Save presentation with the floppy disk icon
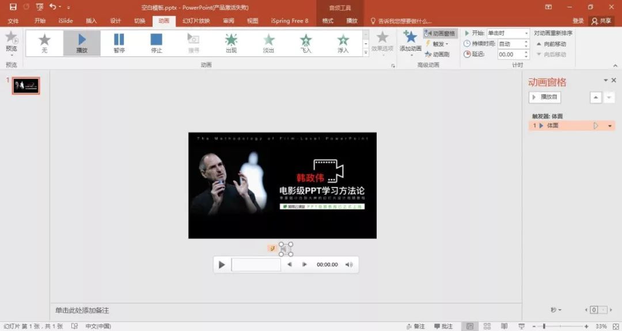622x331 pixels. pos(13,7)
